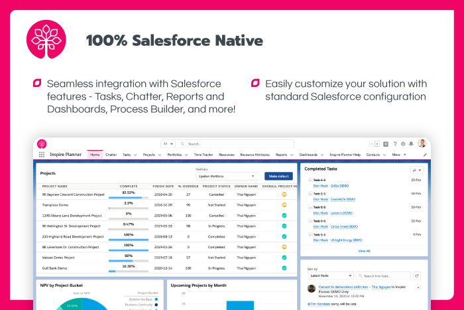Open the US Light Energy DEMO link
This screenshot has width=464, height=310.
[x=346, y=240]
